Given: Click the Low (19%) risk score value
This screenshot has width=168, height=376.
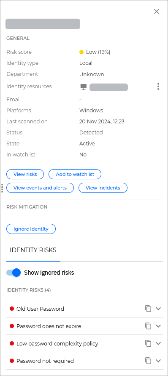Looking at the screenshot, I should 98,52.
